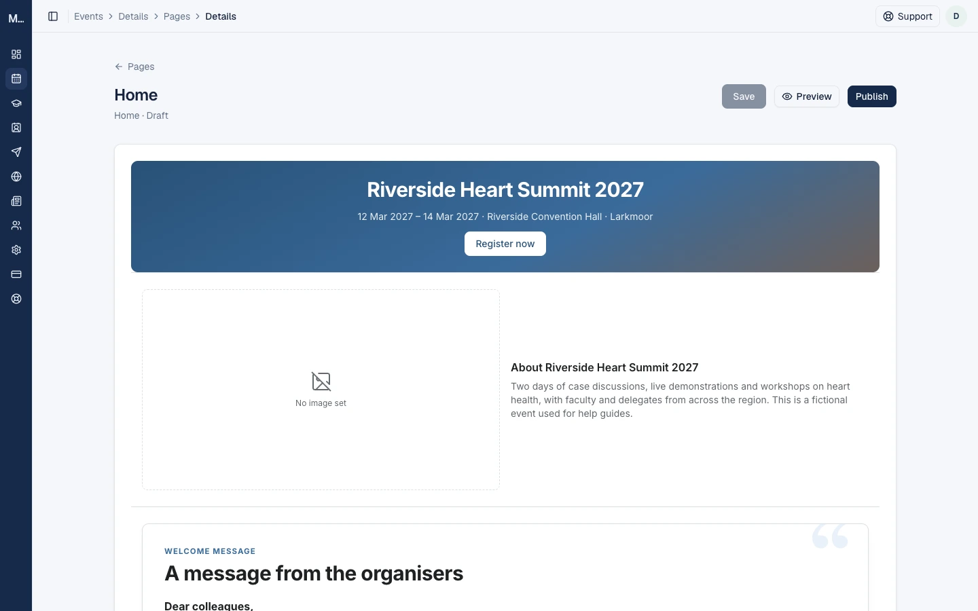Open the newspaper icon in sidebar
978x611 pixels.
16,201
